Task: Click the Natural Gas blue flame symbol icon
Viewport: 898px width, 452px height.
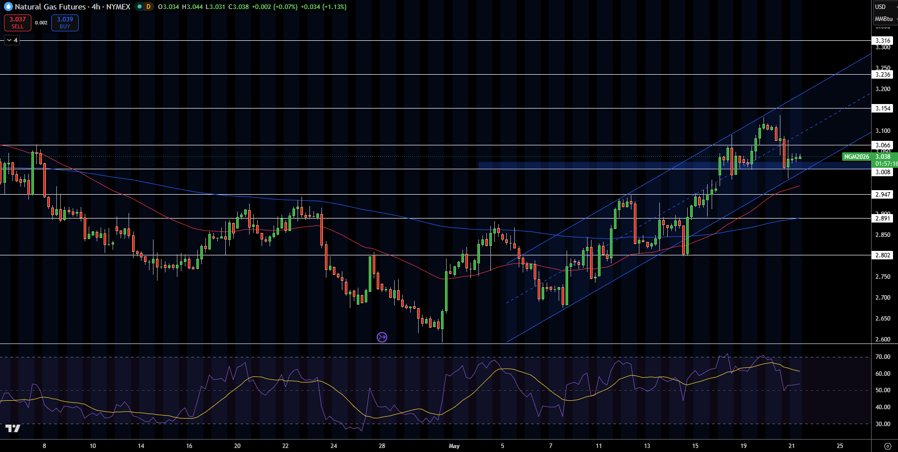Action: tap(8, 7)
